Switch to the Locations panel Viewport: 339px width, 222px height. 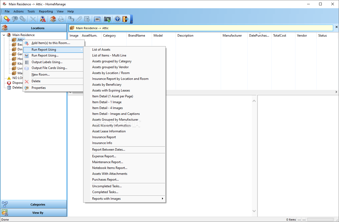point(33,28)
